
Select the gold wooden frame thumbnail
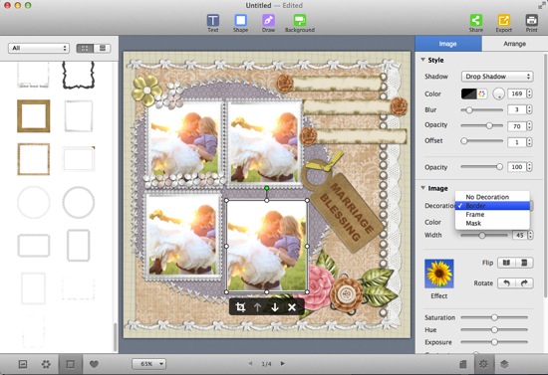point(34,115)
